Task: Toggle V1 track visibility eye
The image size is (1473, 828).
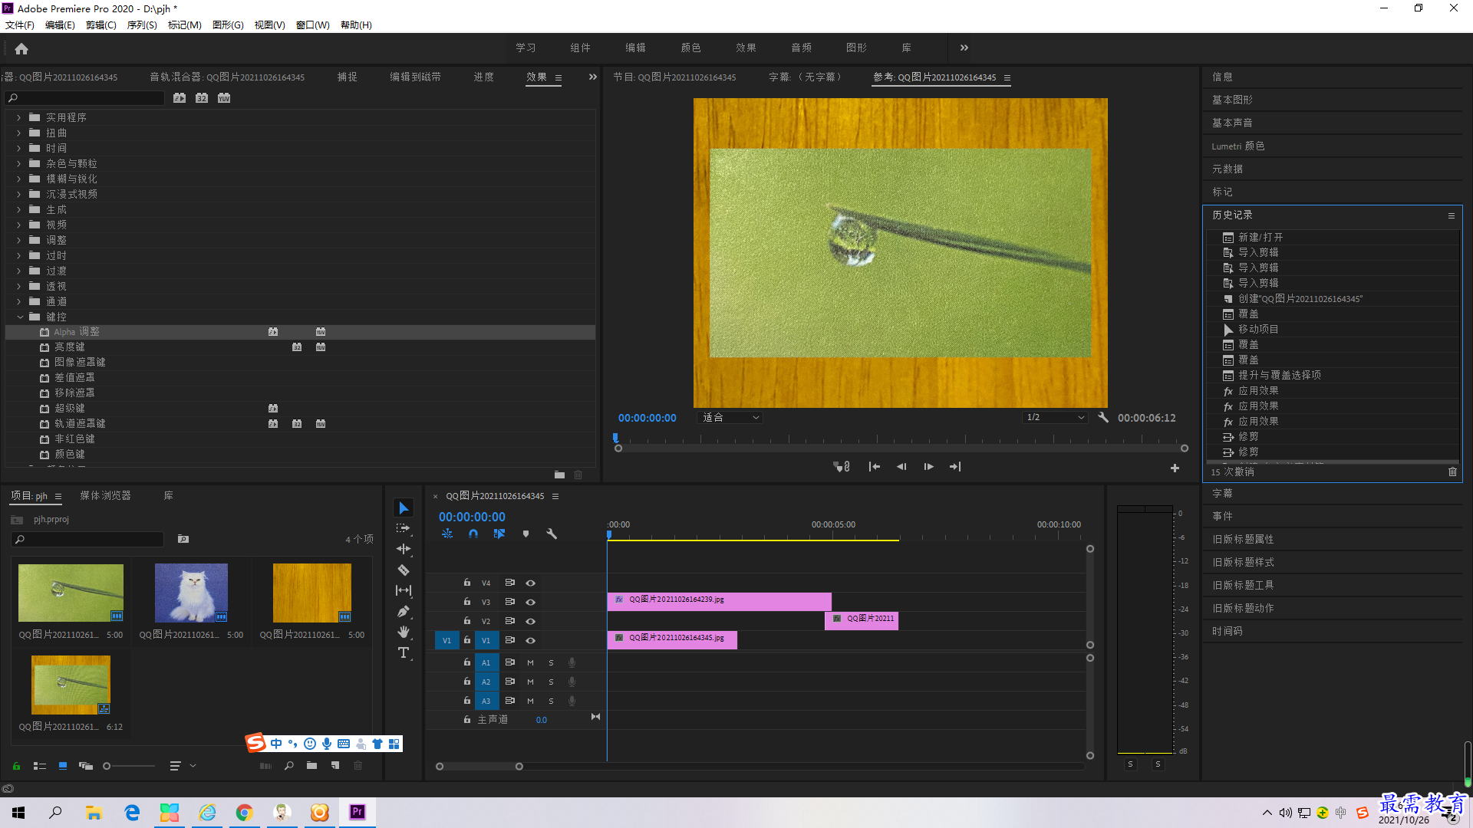Action: pyautogui.click(x=530, y=640)
